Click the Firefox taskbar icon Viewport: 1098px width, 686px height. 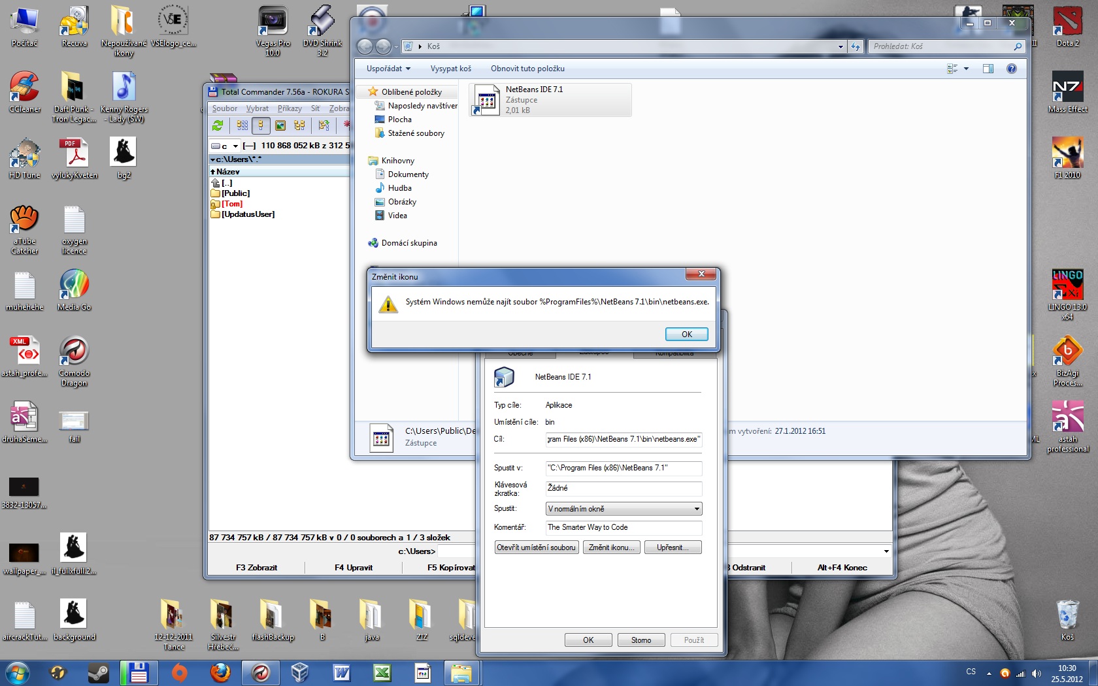tap(220, 672)
